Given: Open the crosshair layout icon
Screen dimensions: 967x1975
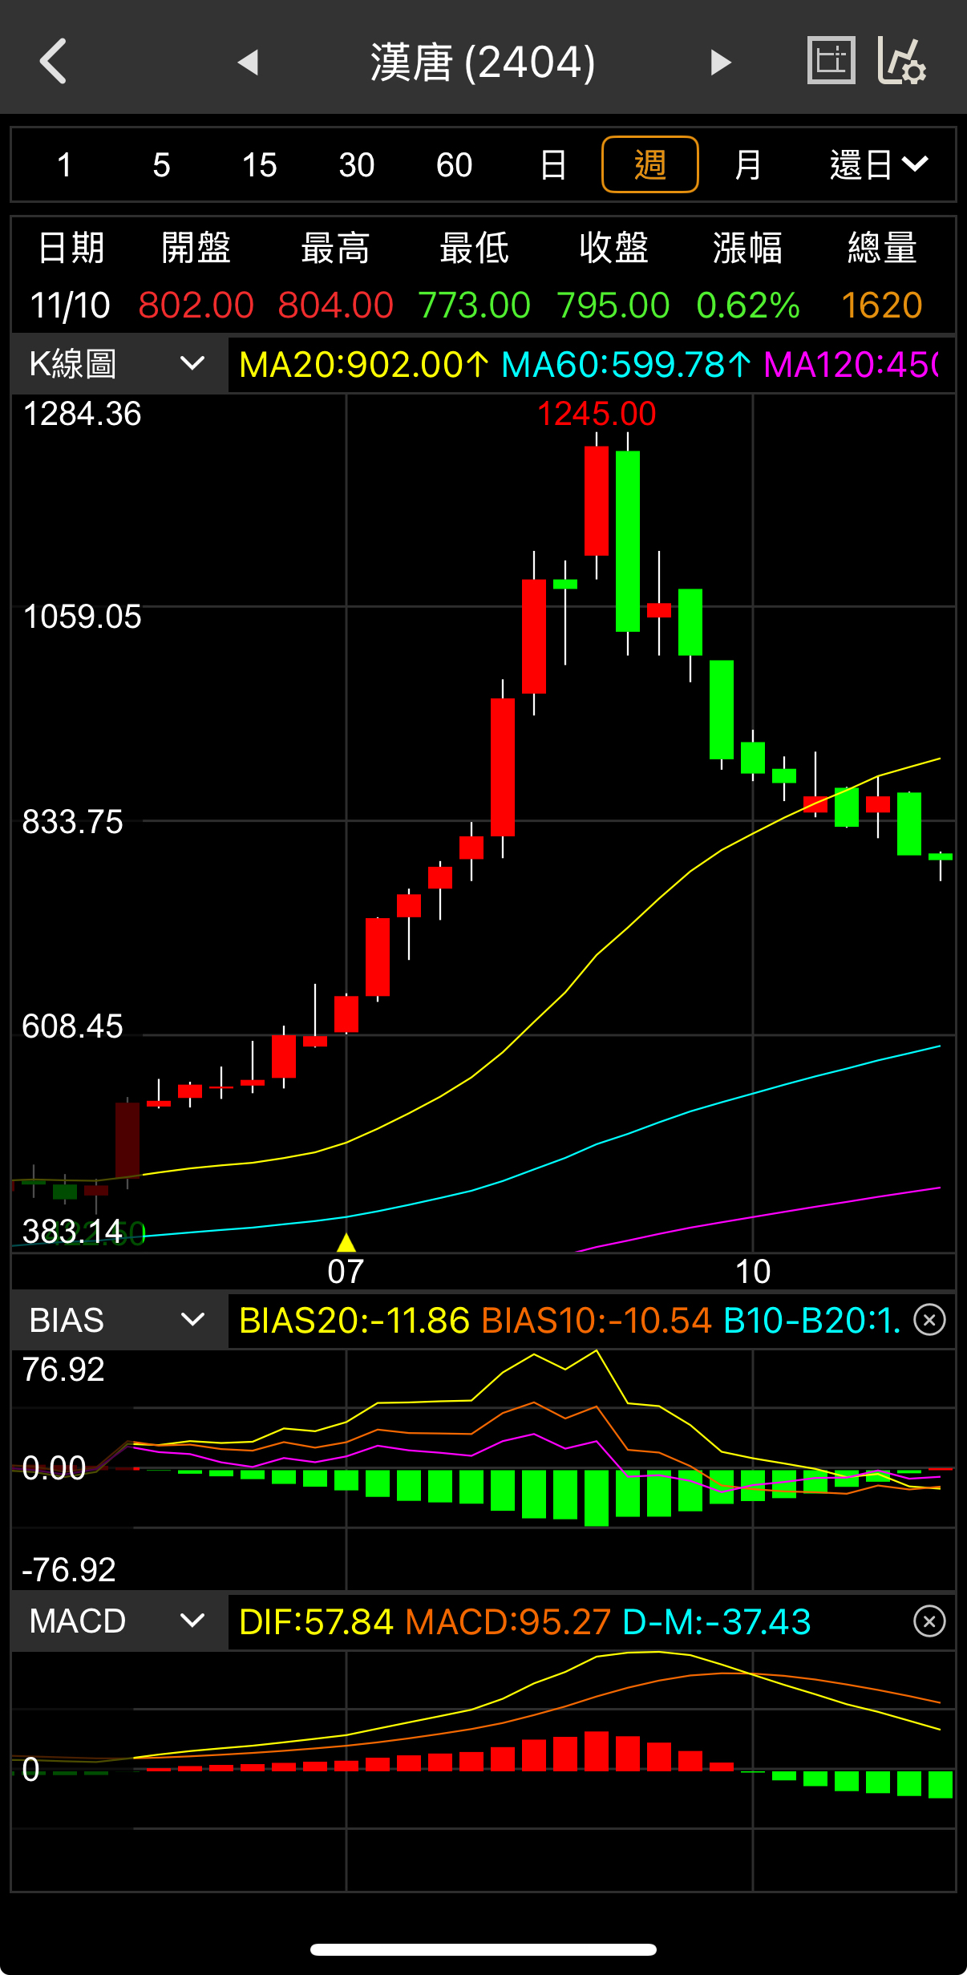Looking at the screenshot, I should pyautogui.click(x=831, y=61).
